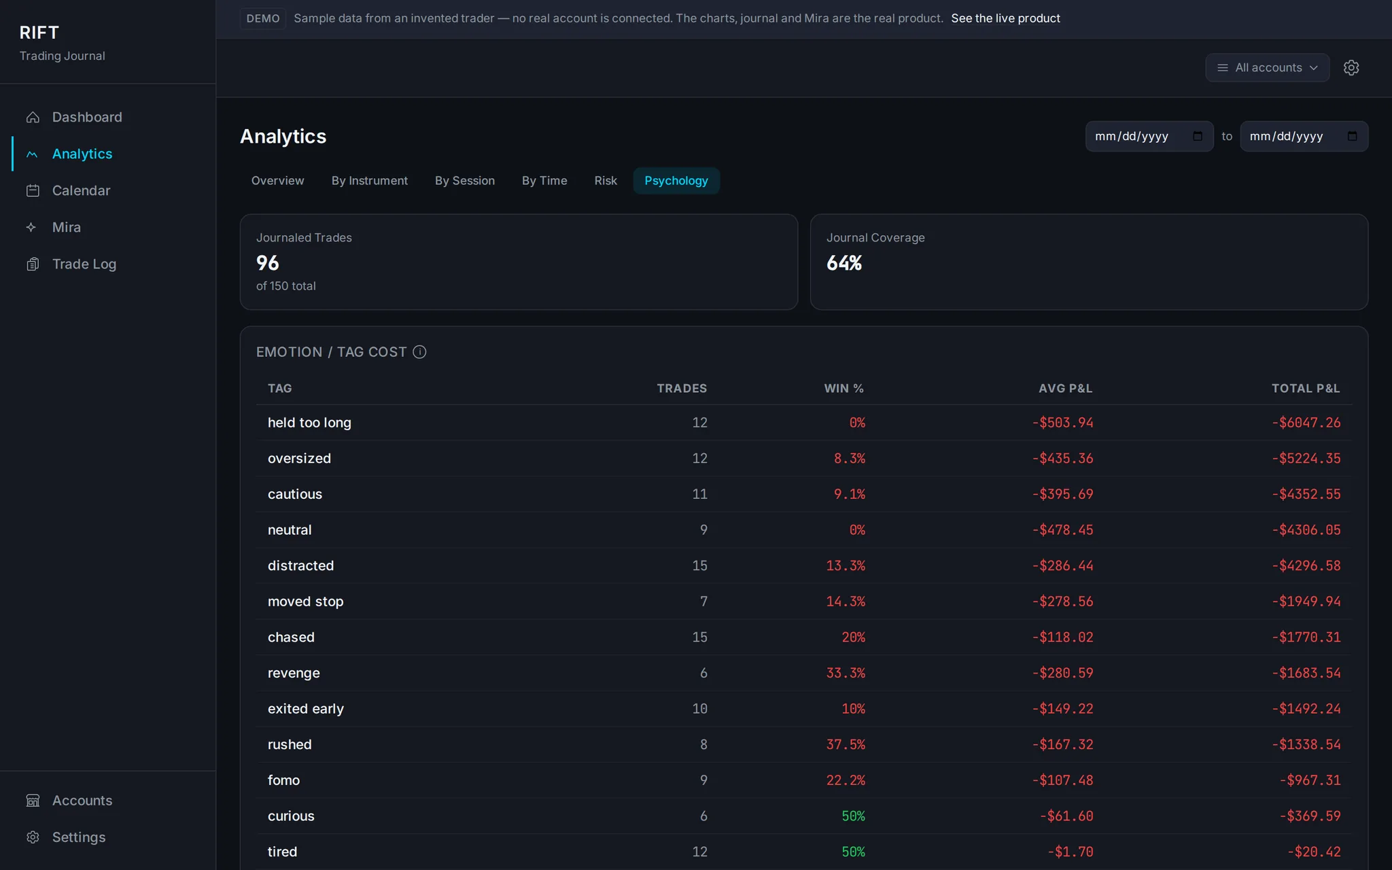Click the Dashboard home icon
This screenshot has height=870, width=1392.
pyautogui.click(x=33, y=118)
